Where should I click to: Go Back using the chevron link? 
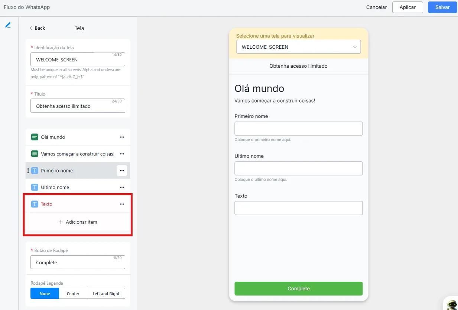[x=37, y=28]
